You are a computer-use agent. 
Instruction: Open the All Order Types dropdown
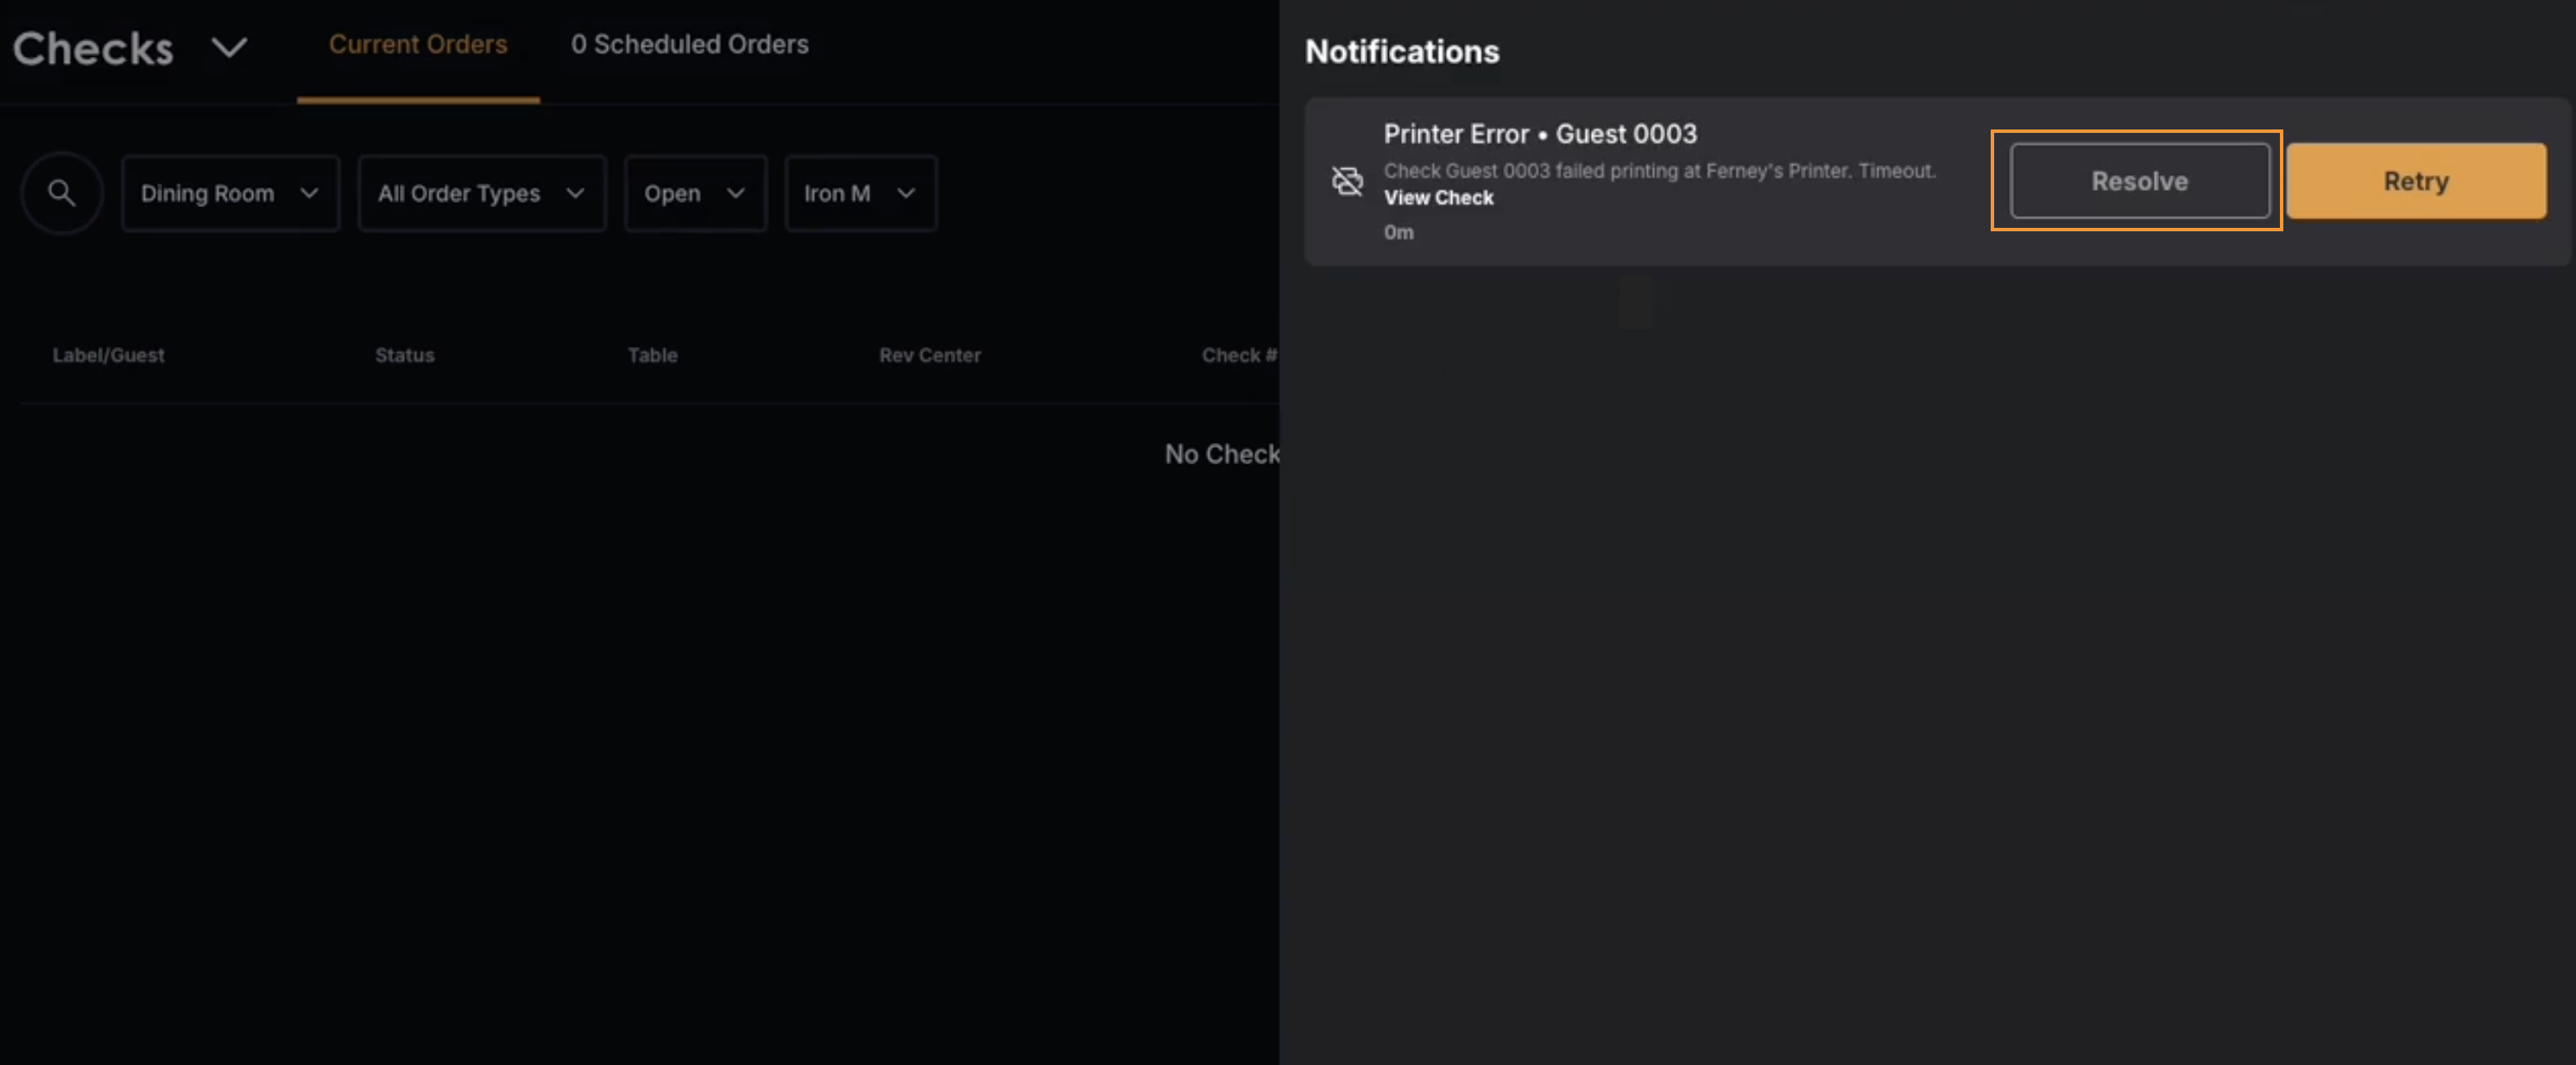[482, 193]
